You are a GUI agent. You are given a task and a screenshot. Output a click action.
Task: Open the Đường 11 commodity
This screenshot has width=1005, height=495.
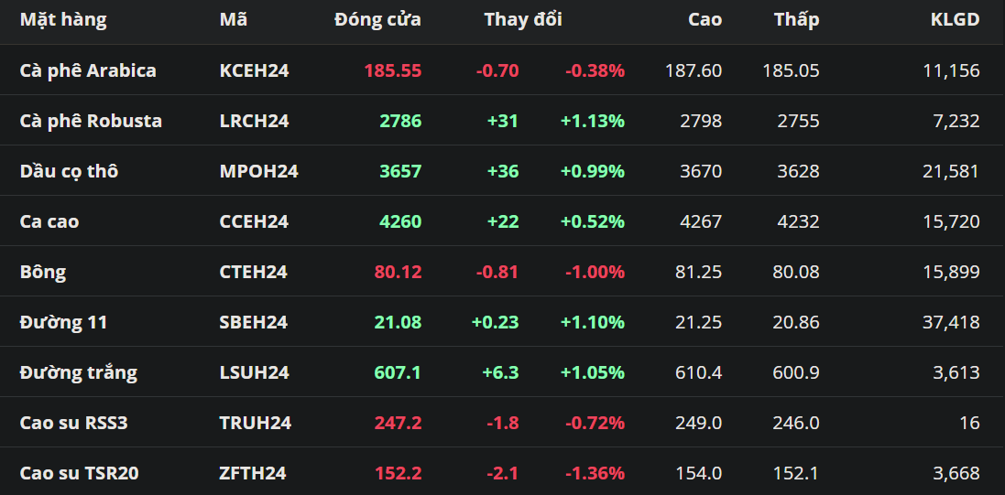(x=63, y=322)
